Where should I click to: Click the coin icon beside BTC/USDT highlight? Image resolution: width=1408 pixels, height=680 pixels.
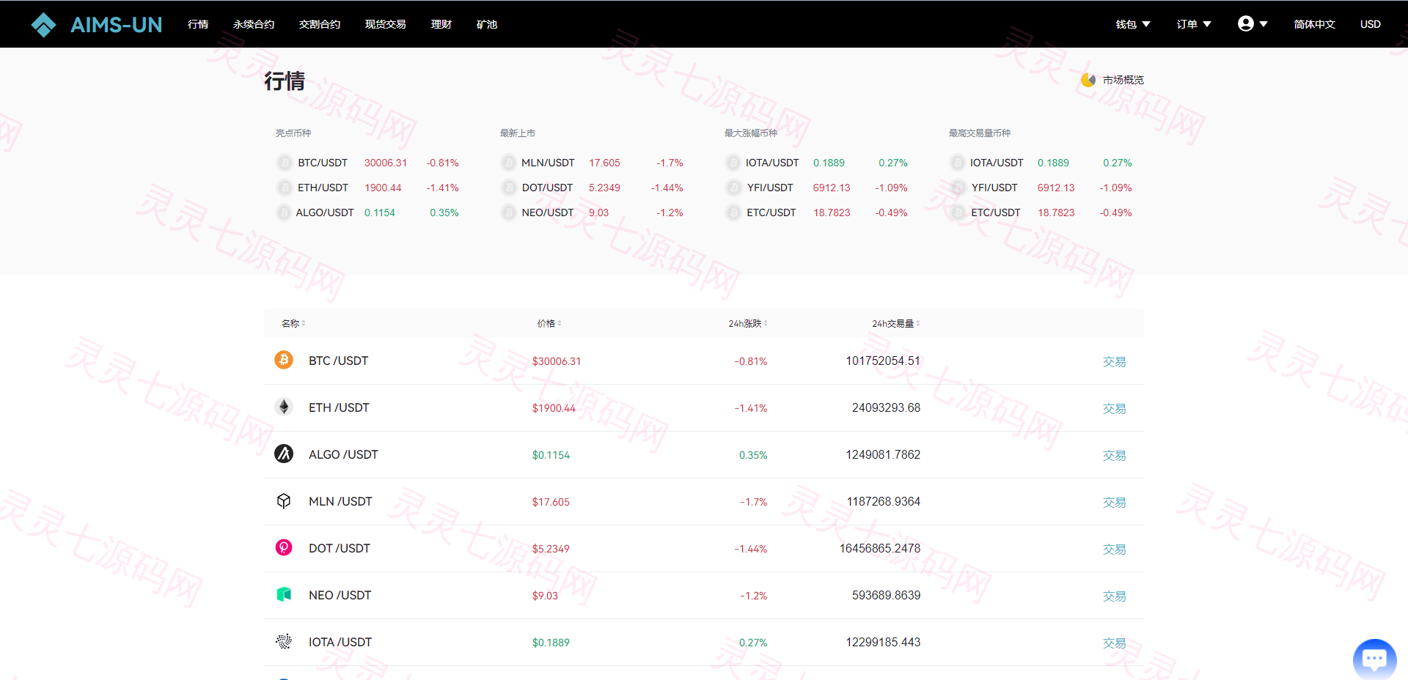click(x=285, y=163)
